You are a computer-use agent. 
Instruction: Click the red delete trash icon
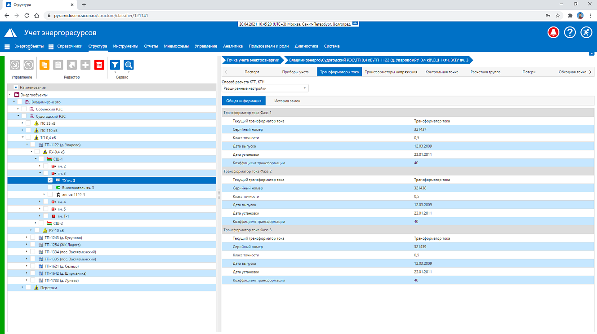pos(99,65)
